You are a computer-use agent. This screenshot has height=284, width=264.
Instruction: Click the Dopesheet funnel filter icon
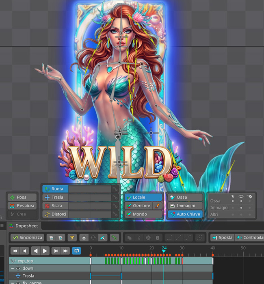[x=72, y=237]
